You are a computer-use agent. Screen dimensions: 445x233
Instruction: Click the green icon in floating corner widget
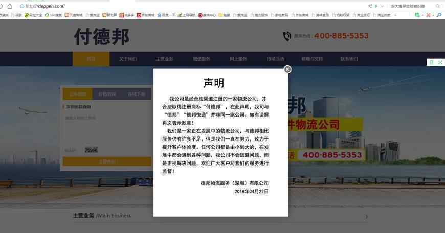coord(431,62)
